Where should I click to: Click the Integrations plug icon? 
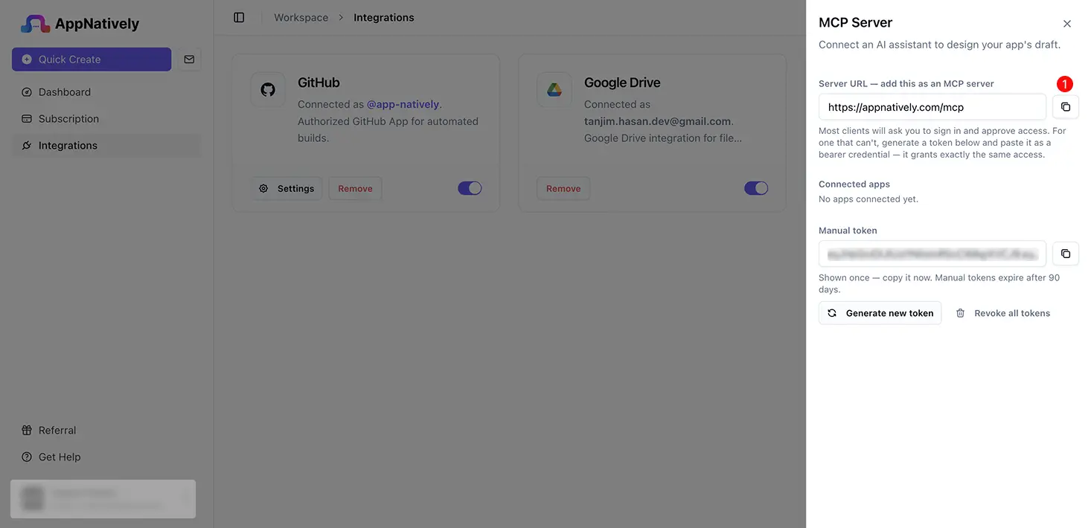27,146
